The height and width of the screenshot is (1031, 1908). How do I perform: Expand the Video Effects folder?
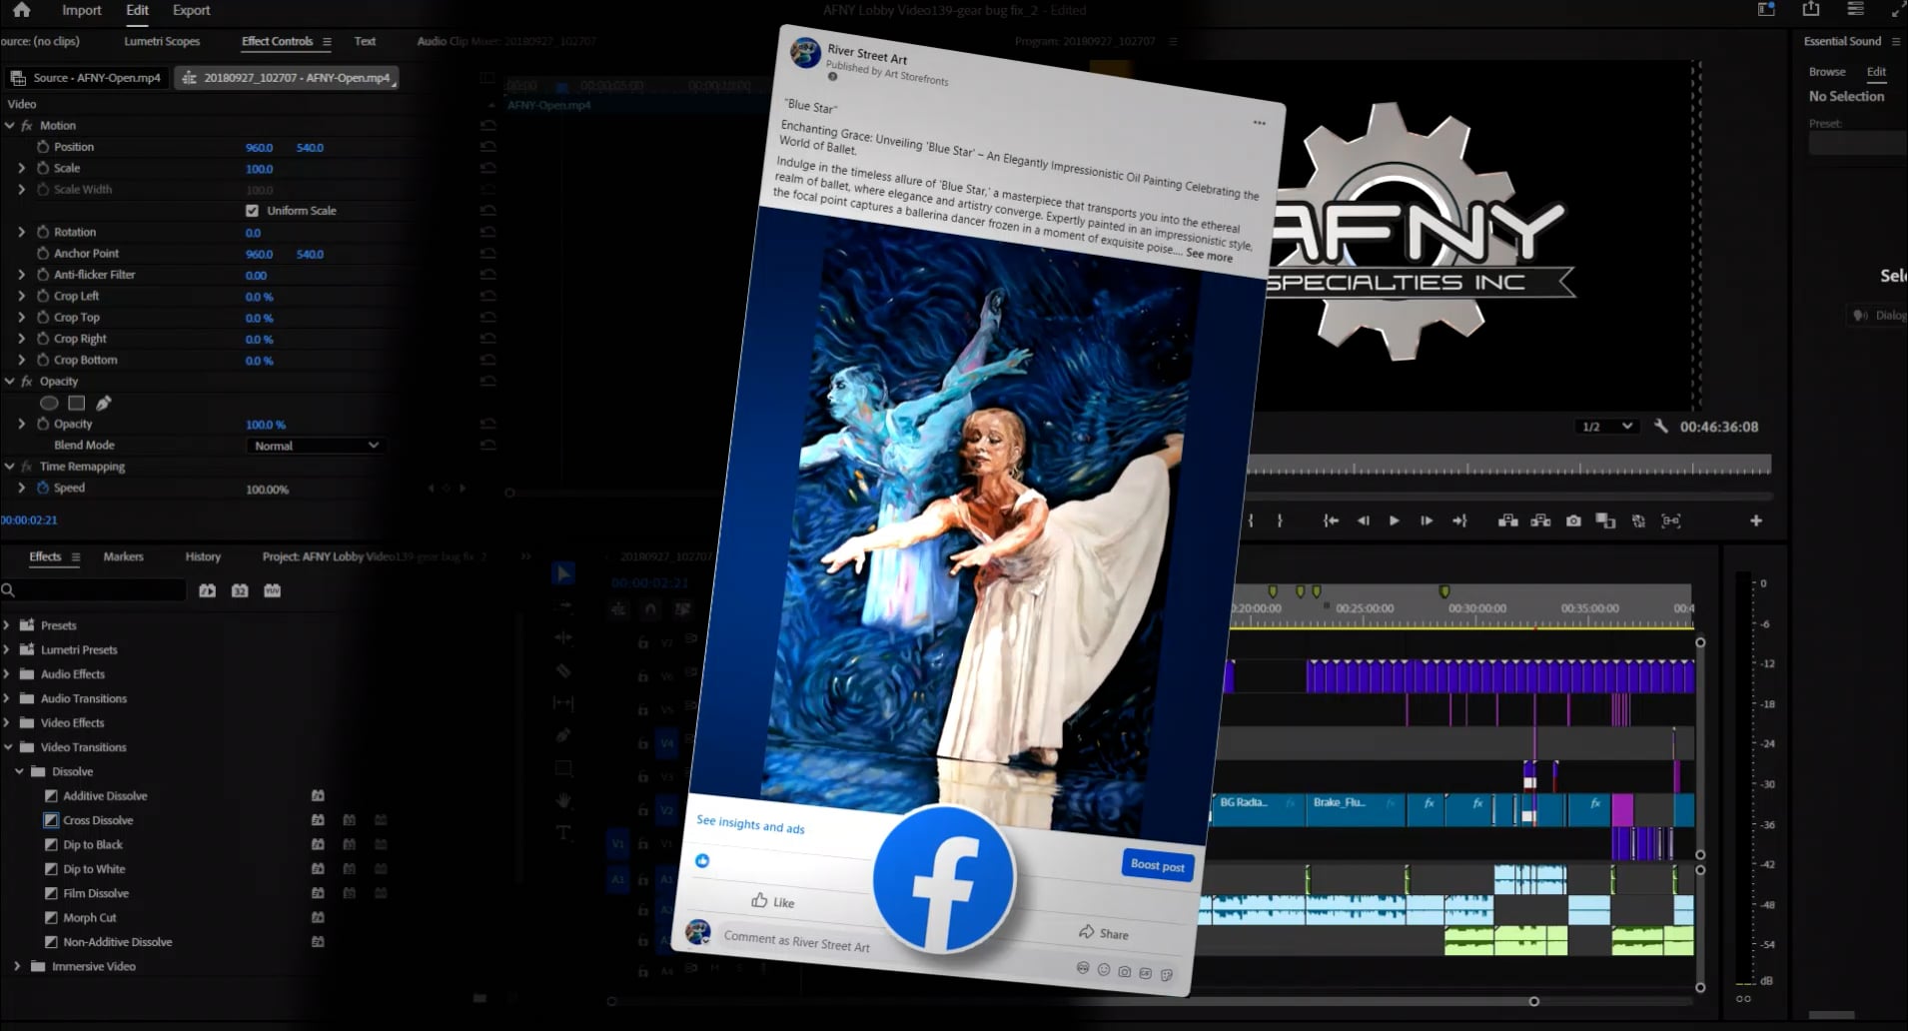(7, 722)
